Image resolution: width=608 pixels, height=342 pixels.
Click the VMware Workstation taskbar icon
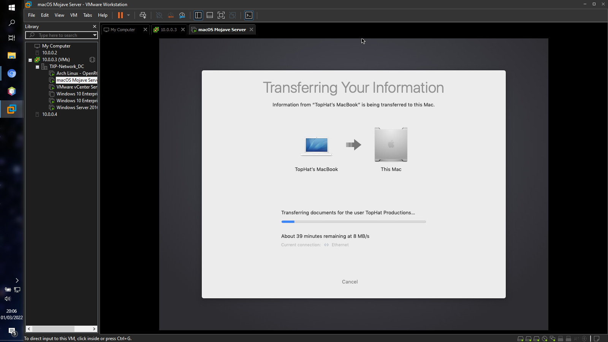(x=12, y=109)
